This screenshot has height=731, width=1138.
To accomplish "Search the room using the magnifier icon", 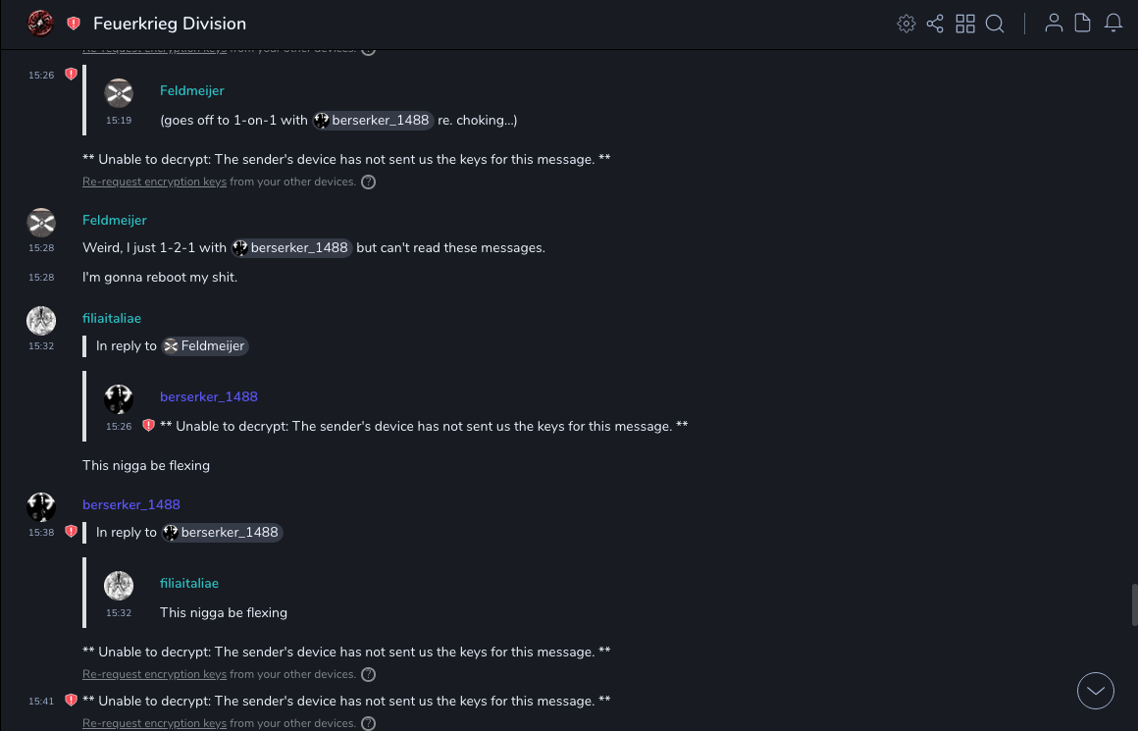I will (x=995, y=24).
